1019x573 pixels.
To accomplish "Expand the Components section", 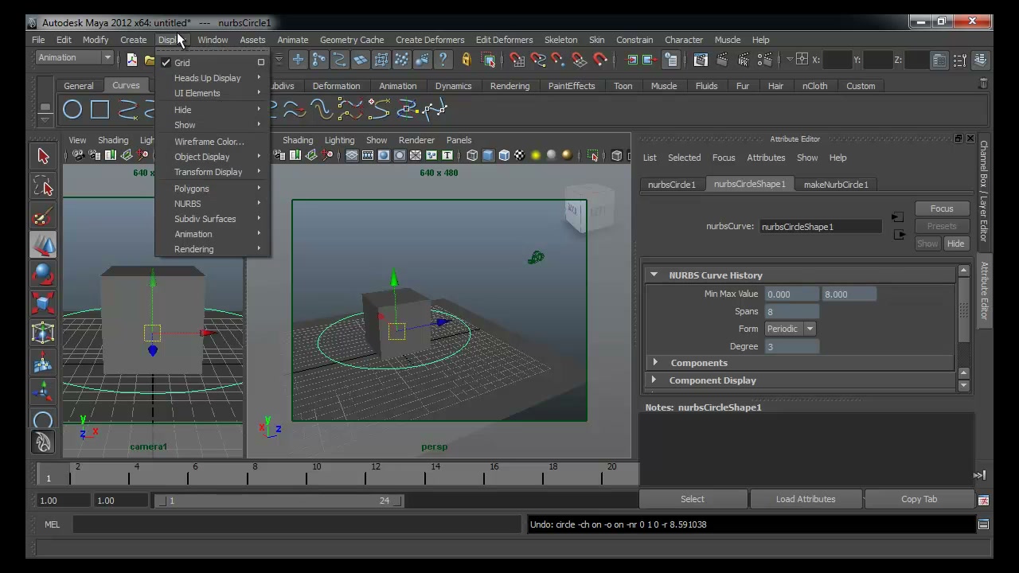I will click(x=654, y=363).
